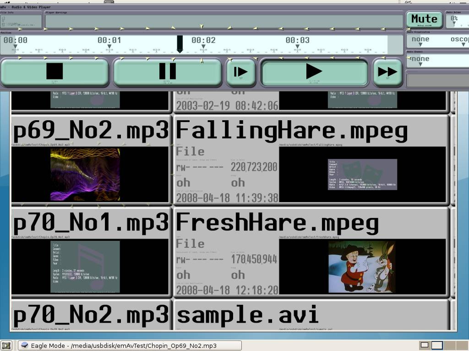The width and height of the screenshot is (469, 351).
Task: Seek to the 00:01 mark on Position
Action: pos(109,42)
